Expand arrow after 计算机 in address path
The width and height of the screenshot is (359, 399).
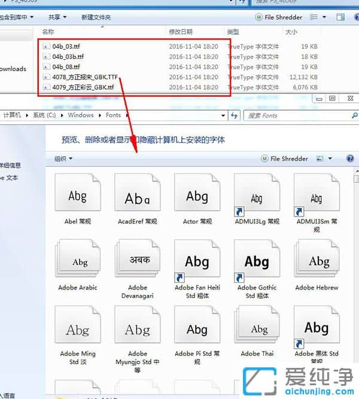(27, 115)
